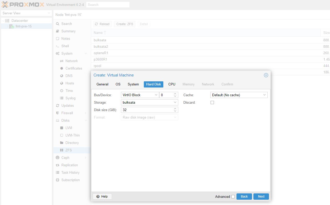330x205 pixels.
Task: Click the Firewall shield icon
Action: pos(58,113)
